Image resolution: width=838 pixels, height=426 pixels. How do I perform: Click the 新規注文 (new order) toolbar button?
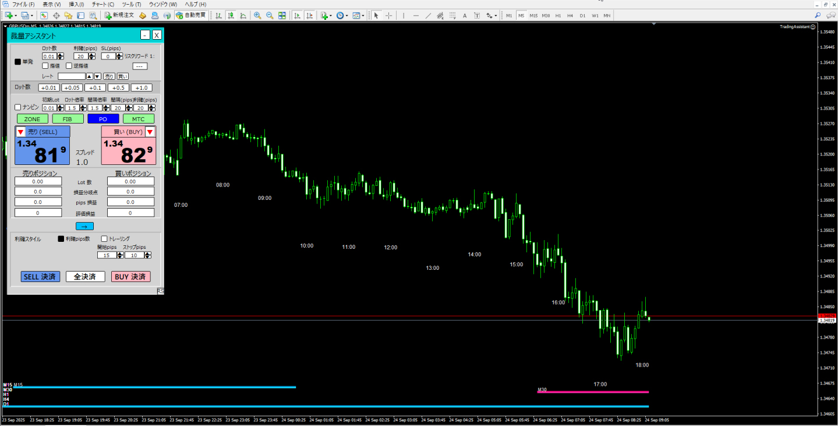[x=119, y=15]
